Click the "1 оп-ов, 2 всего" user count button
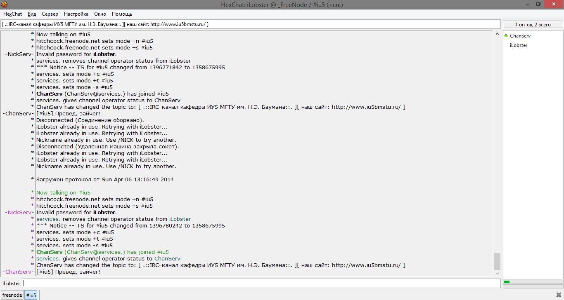 coord(533,25)
